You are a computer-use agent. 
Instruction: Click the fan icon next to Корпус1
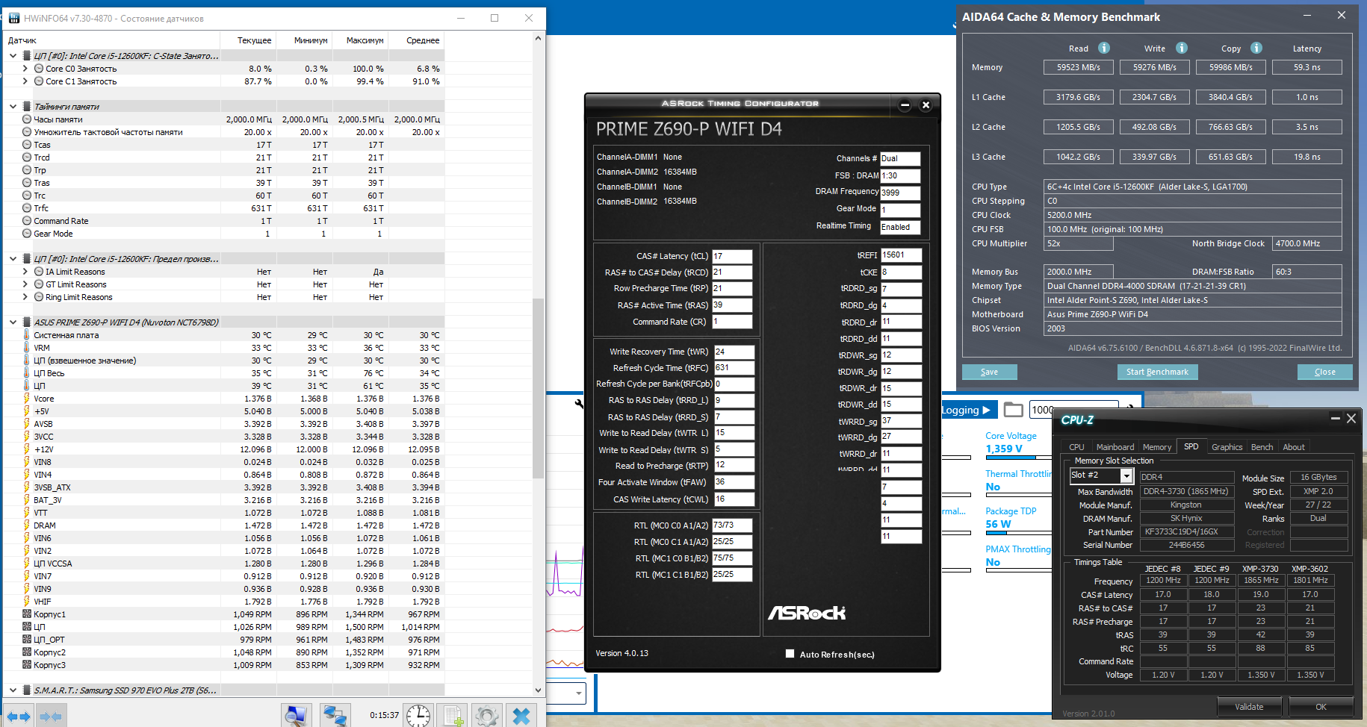click(x=27, y=614)
